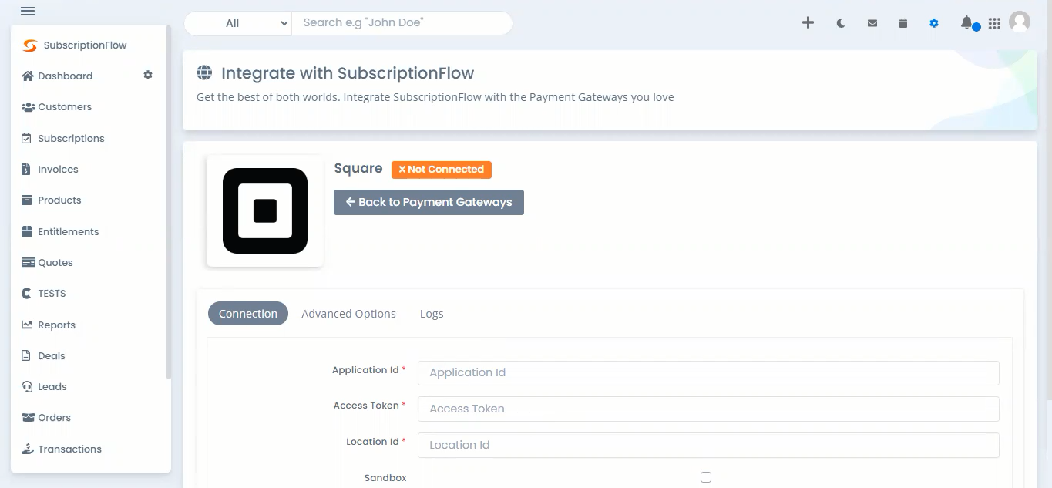Click the Integrate with SubscriptionFlow heading

tap(348, 73)
